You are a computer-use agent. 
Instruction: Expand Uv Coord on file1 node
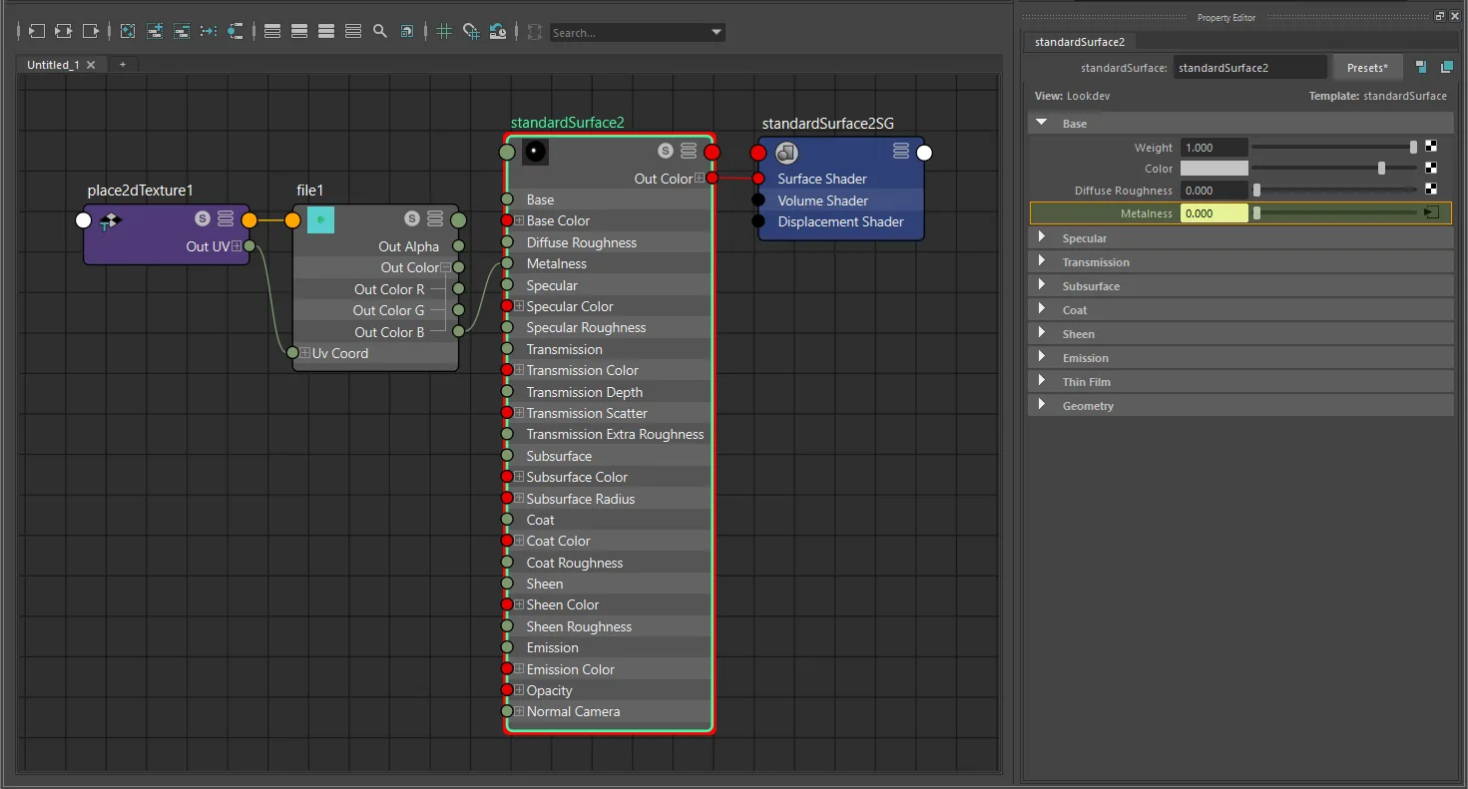point(305,353)
